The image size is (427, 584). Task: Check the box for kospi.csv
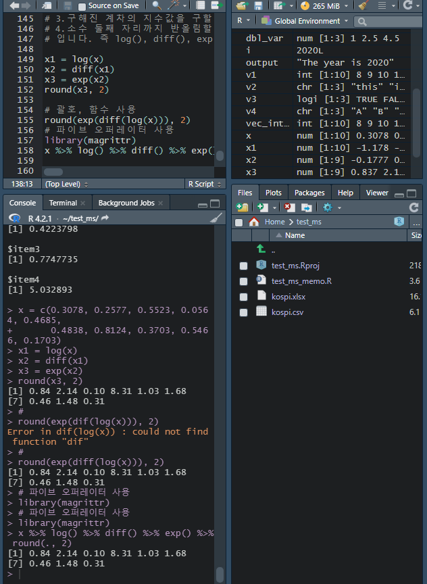[x=243, y=312]
